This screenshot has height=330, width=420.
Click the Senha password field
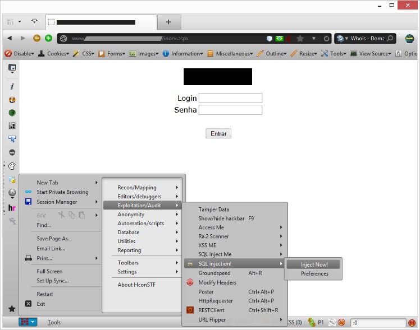(230, 110)
